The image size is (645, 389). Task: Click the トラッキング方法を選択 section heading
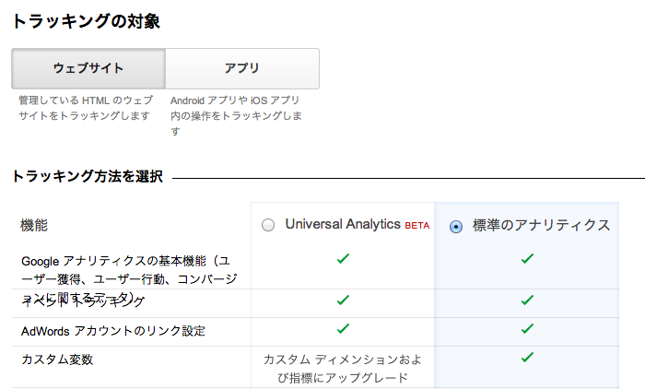point(88,176)
